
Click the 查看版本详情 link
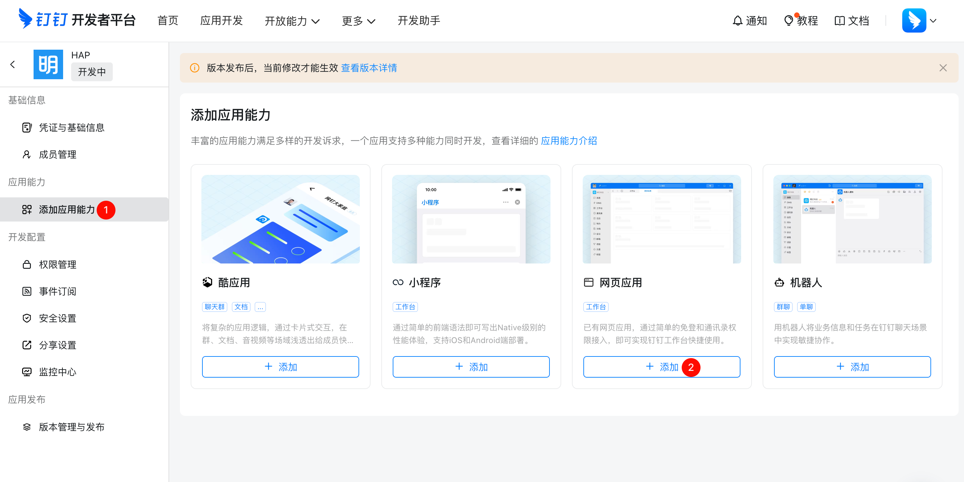coord(369,68)
